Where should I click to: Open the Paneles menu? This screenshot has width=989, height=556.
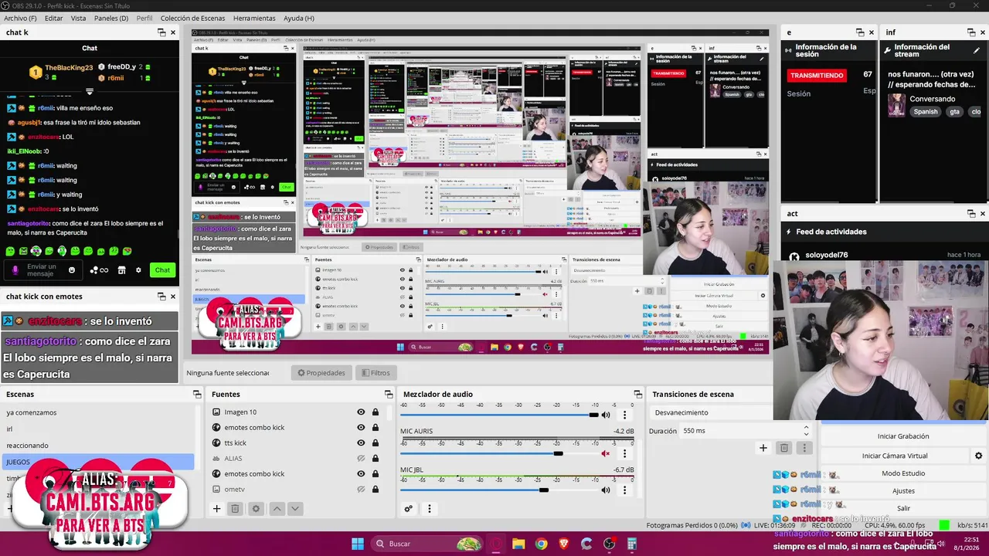pyautogui.click(x=111, y=18)
